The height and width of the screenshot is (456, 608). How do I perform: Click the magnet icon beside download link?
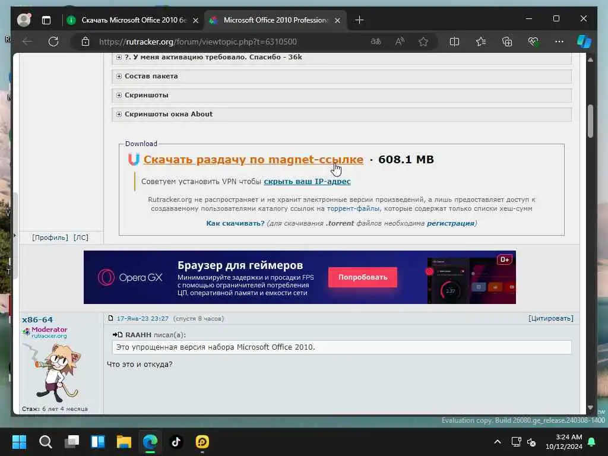pos(134,159)
